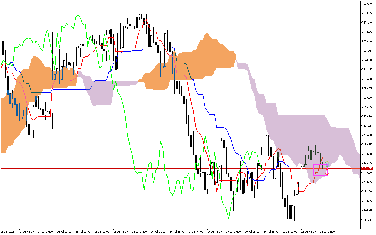Viewport: 376px width, 235px height.
Task: Click the 7470.00 price axis label
Action: point(367,173)
